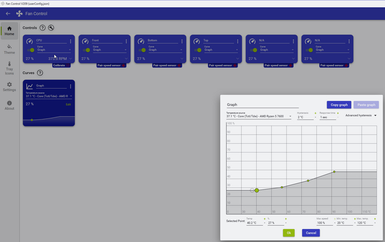385x242 pixels.
Task: Increase Response time with its plus stepper
Action: click(338, 113)
